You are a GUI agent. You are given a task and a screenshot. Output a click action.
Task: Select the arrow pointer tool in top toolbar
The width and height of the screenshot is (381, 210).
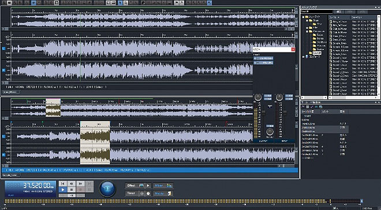(x=120, y=3)
